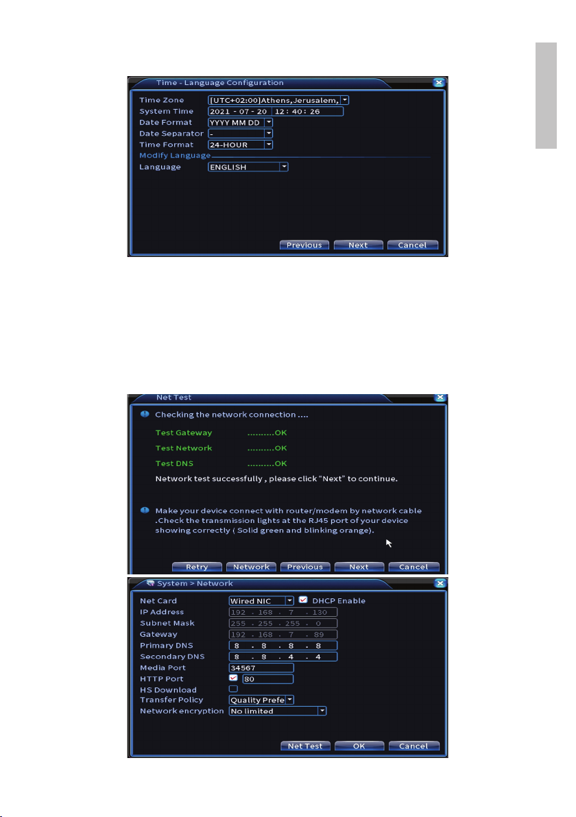This screenshot has height=817, width=576.
Task: Open the Network encryption dropdown
Action: pyautogui.click(x=322, y=711)
